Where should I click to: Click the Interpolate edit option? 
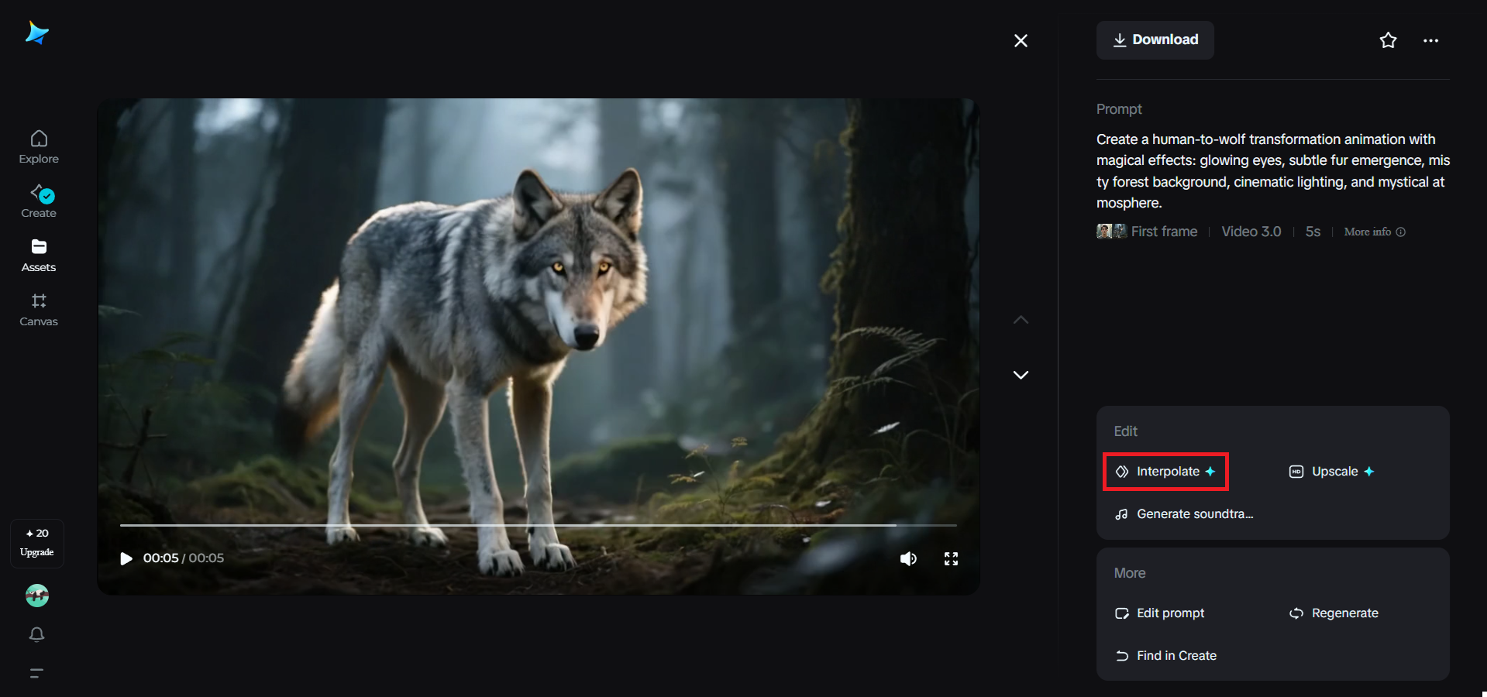point(1165,472)
